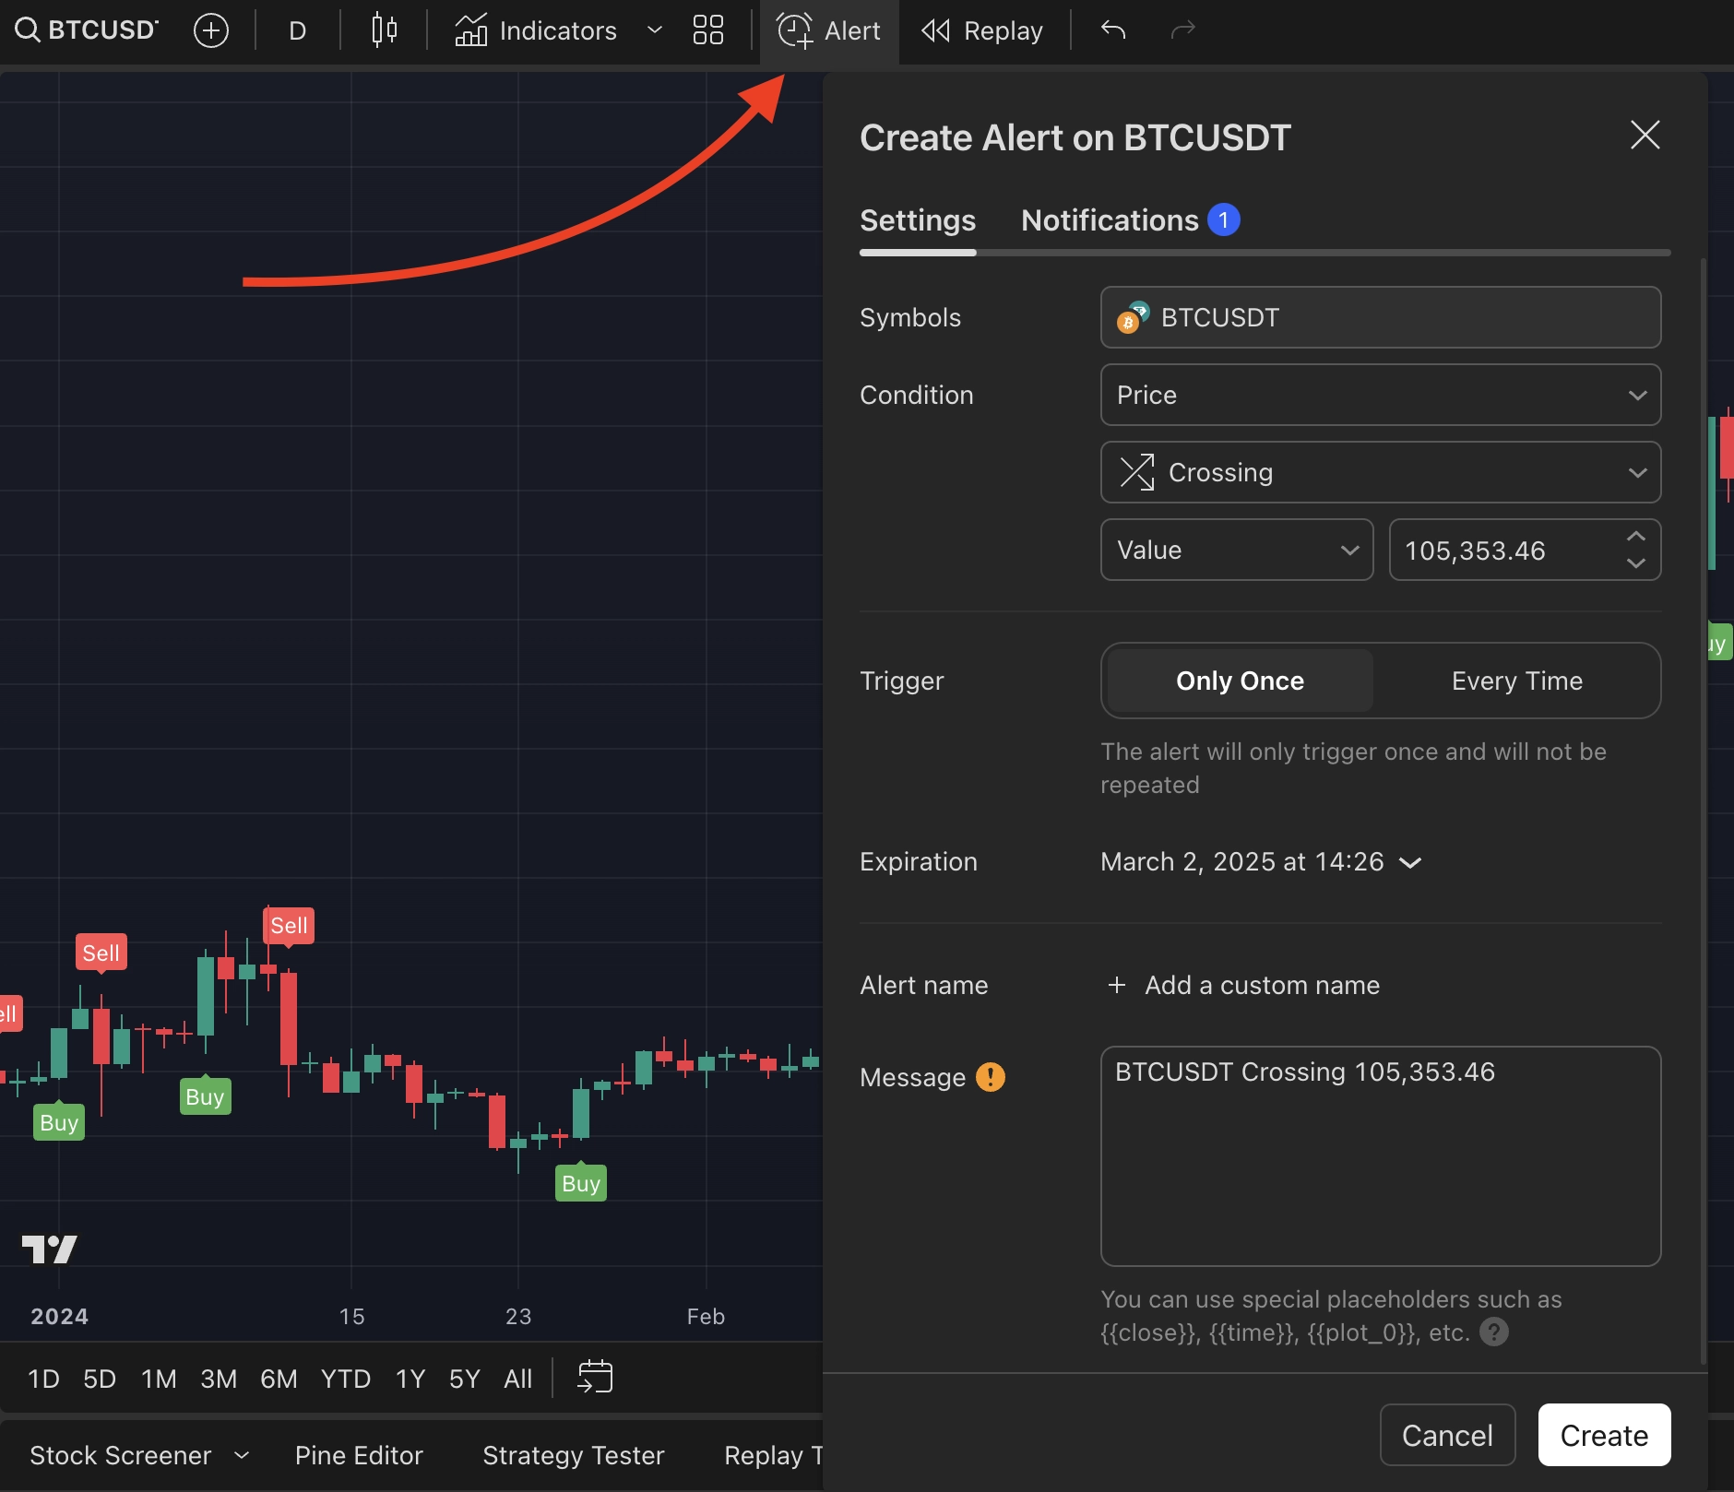The height and width of the screenshot is (1492, 1734).
Task: Open the Expiration date dropdown
Action: pos(1261,861)
